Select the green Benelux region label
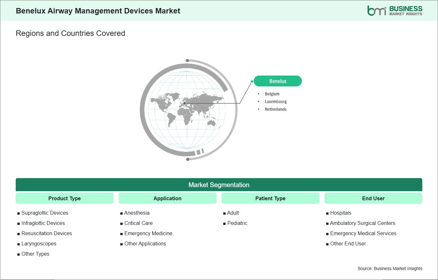Image resolution: width=438 pixels, height=280 pixels. 278,81
